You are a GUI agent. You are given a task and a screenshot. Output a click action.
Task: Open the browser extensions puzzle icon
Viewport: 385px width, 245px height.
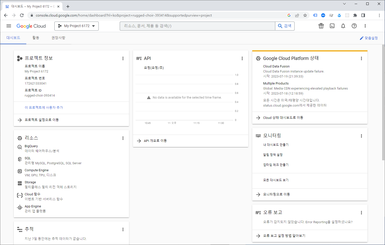355,15
